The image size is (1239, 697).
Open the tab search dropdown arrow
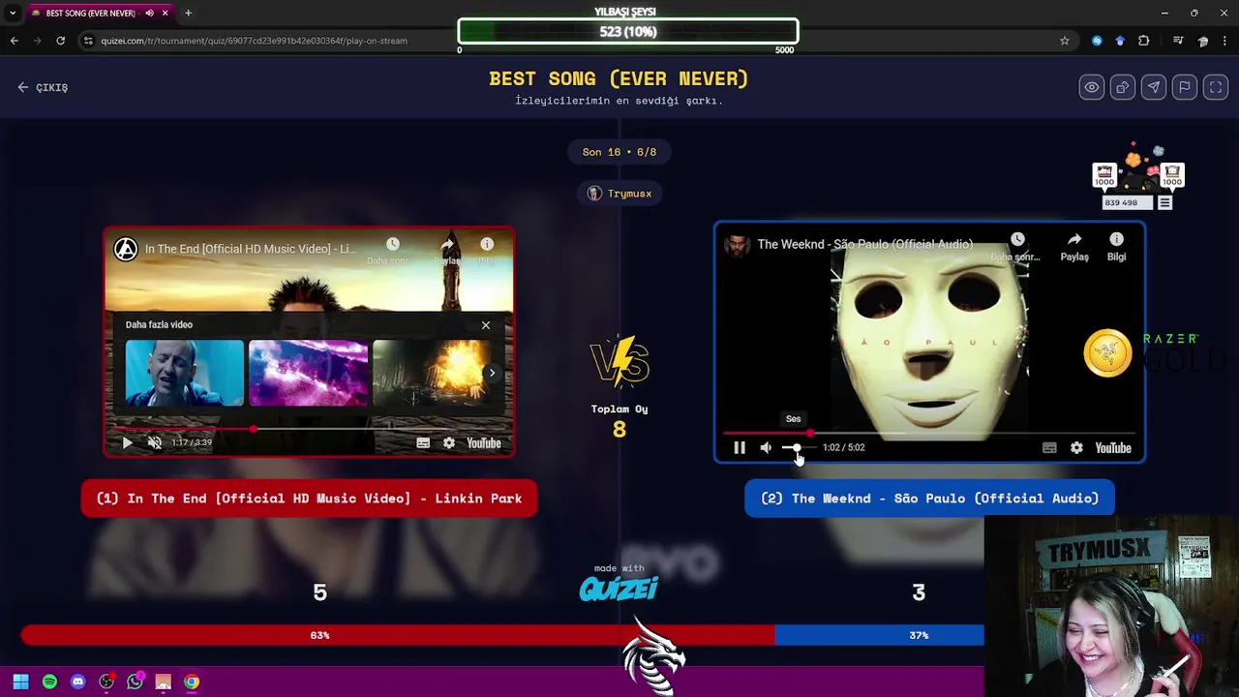click(13, 14)
